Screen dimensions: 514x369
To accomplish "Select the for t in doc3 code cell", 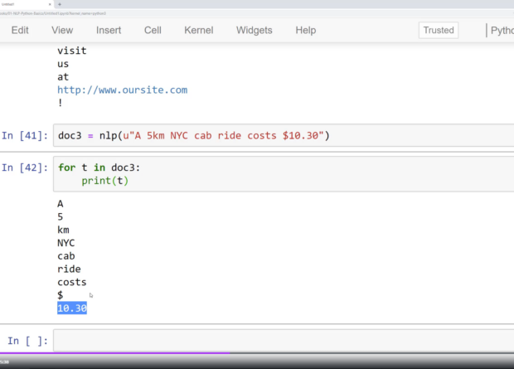I will click(284, 174).
